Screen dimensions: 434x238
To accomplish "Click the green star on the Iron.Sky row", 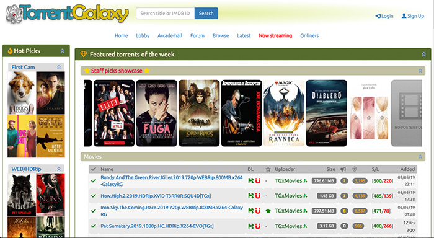I will coord(268,211).
